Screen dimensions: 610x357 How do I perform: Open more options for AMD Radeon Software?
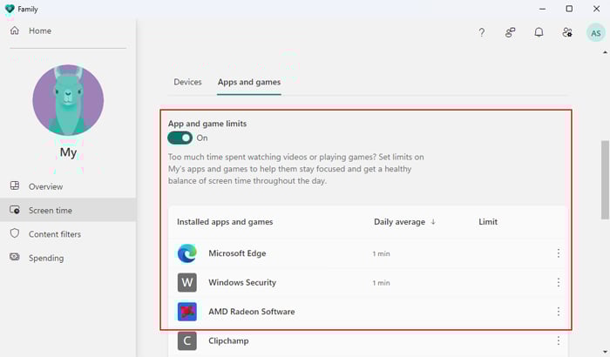click(x=558, y=312)
